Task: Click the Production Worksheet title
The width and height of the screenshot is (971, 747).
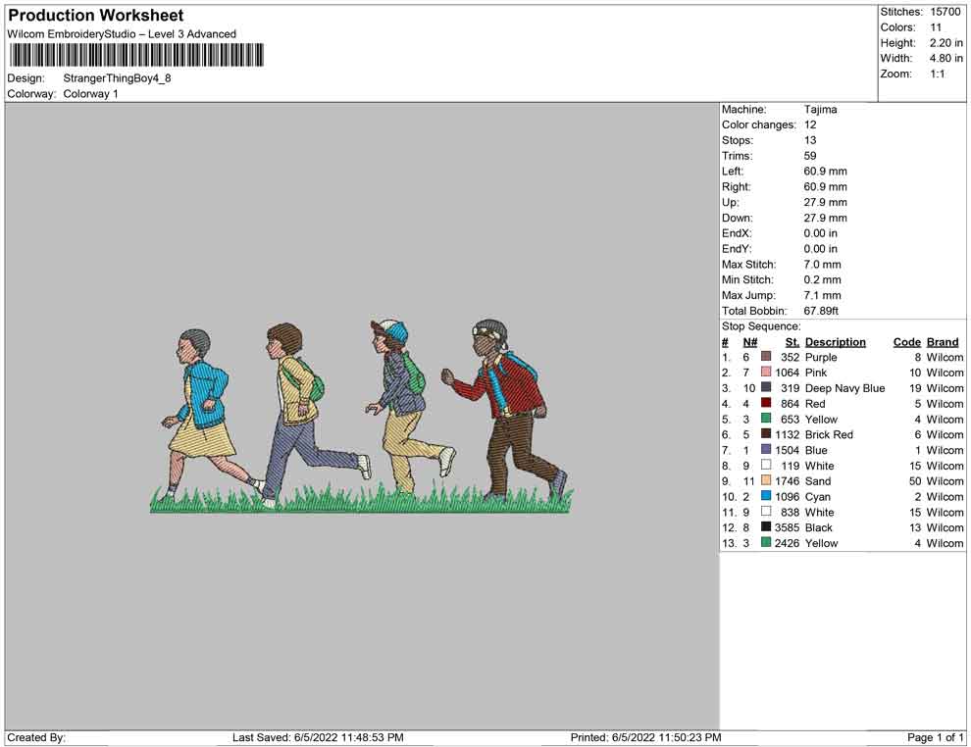Action: [96, 16]
